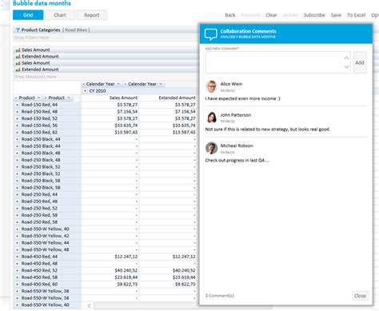Expand the Road-150 Red, 62 row

pos(18,133)
